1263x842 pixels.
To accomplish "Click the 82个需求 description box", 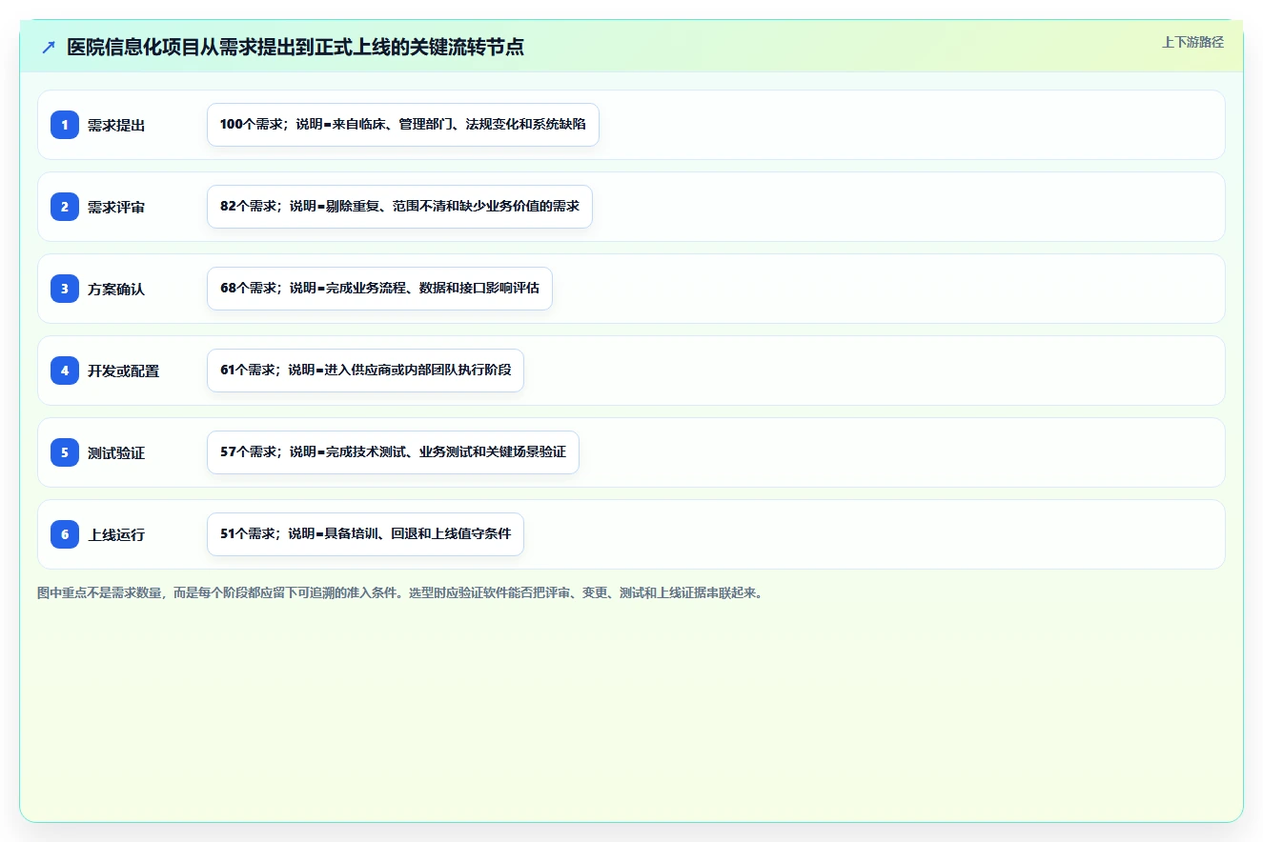I will (399, 207).
